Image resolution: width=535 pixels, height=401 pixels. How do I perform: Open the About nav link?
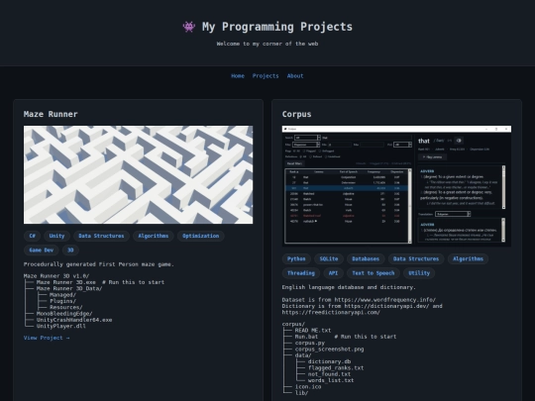click(295, 75)
